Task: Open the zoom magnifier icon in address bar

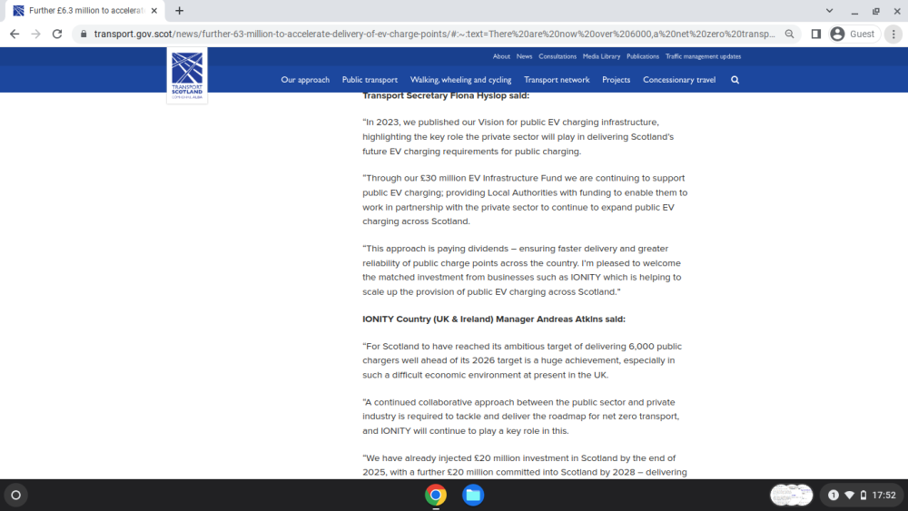Action: pyautogui.click(x=789, y=34)
